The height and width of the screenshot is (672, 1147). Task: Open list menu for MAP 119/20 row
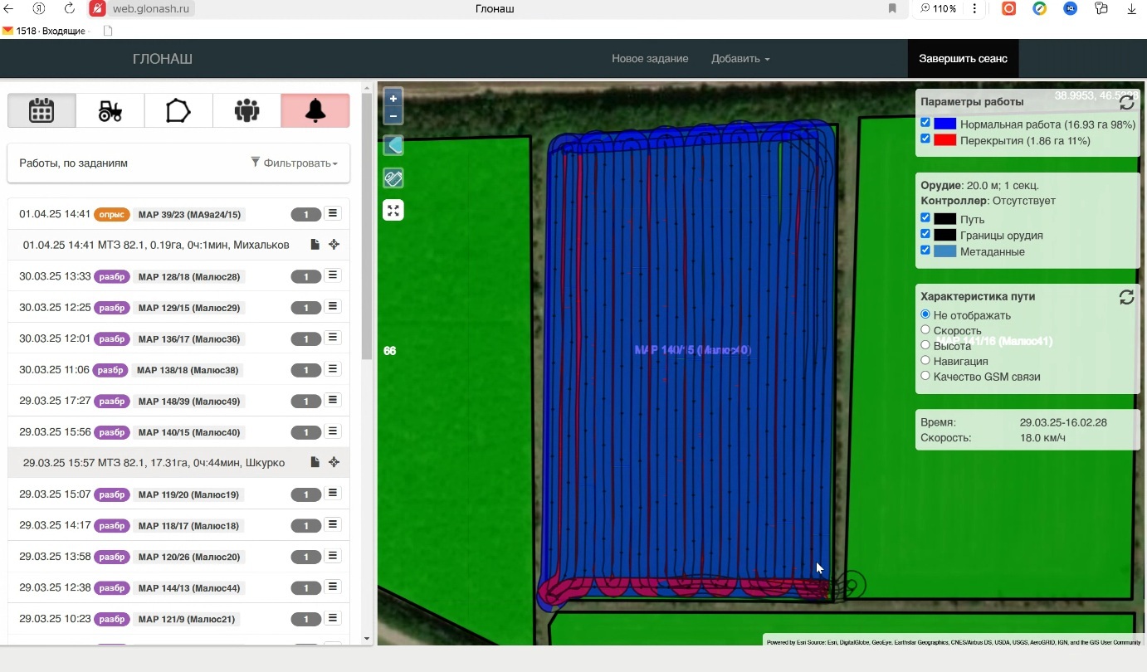tap(333, 494)
